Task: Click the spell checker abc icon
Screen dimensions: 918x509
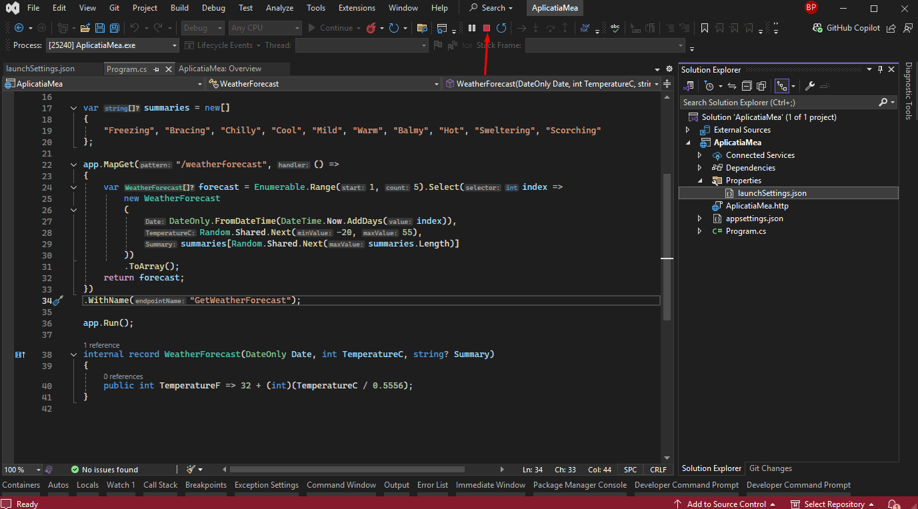Action: click(615, 28)
